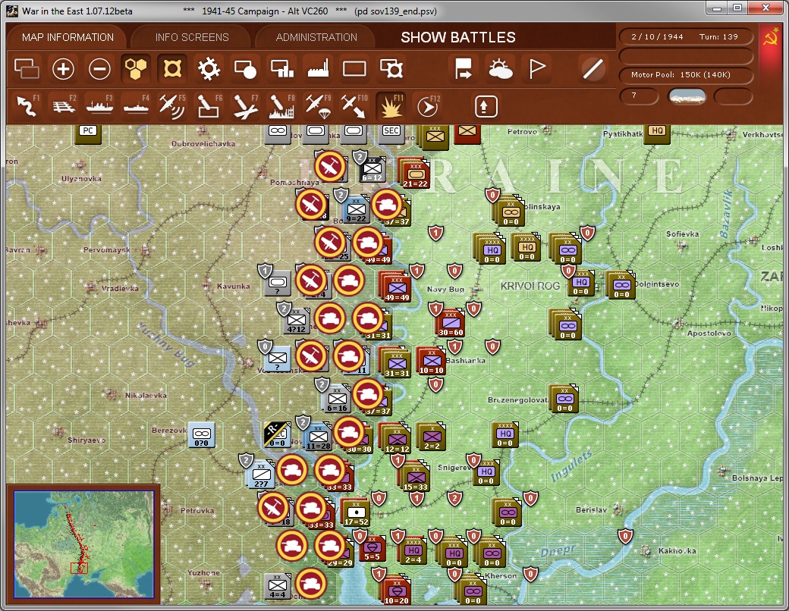Image resolution: width=789 pixels, height=611 pixels.
Task: Select the F8 bomb city mode icon
Action: [x=281, y=106]
